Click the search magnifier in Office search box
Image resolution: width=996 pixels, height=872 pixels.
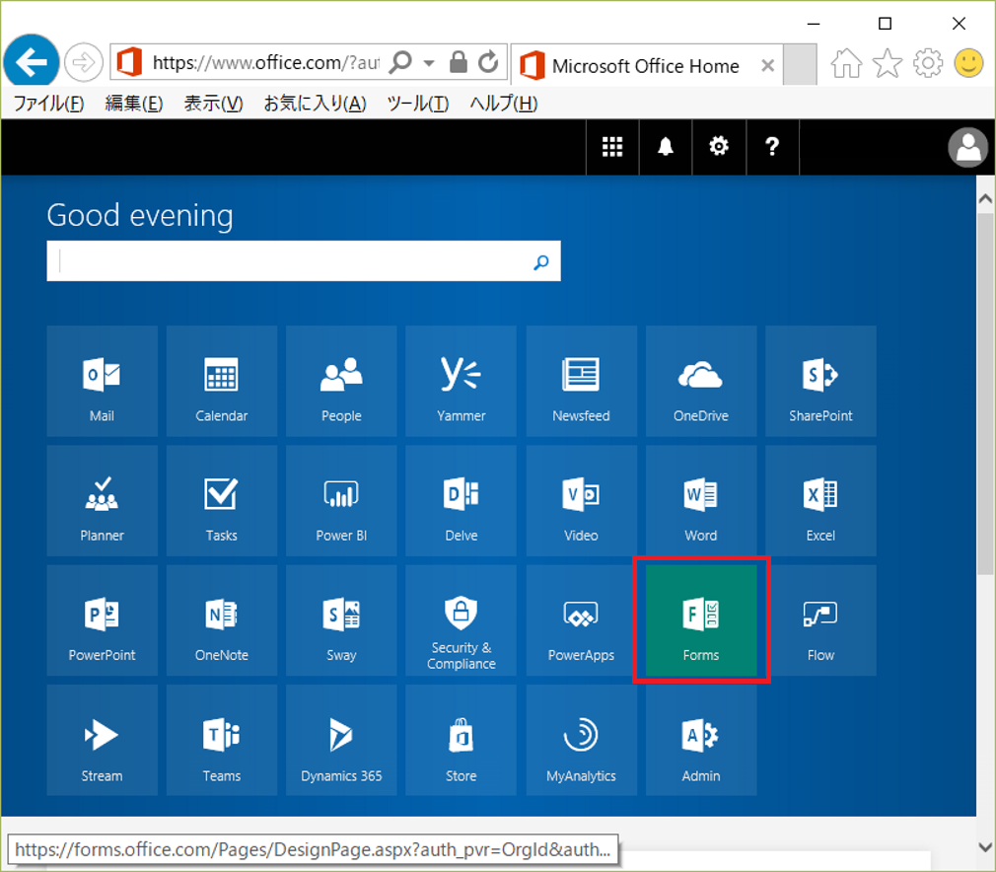point(541,261)
